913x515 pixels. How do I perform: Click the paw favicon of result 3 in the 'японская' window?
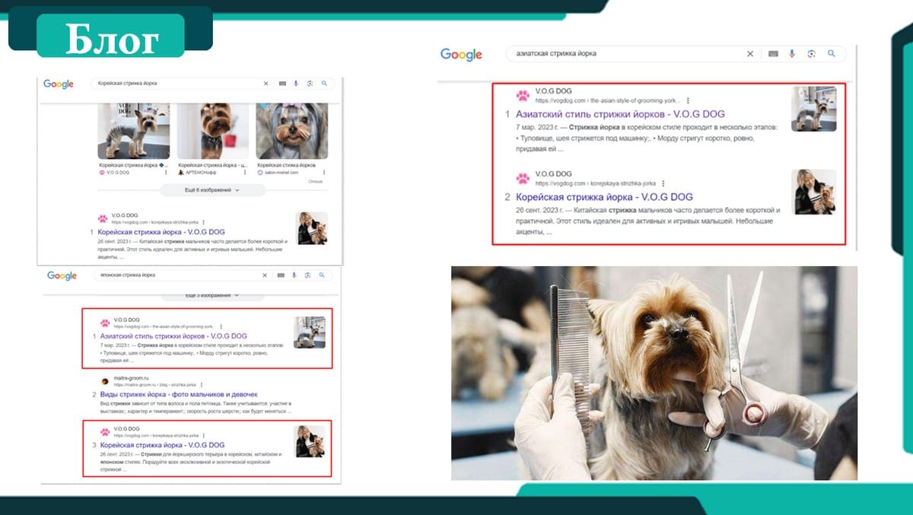[105, 432]
